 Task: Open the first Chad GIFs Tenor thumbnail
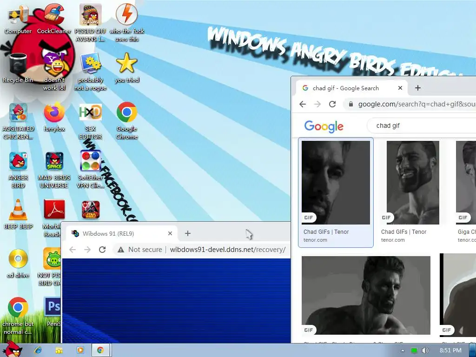[x=336, y=182]
